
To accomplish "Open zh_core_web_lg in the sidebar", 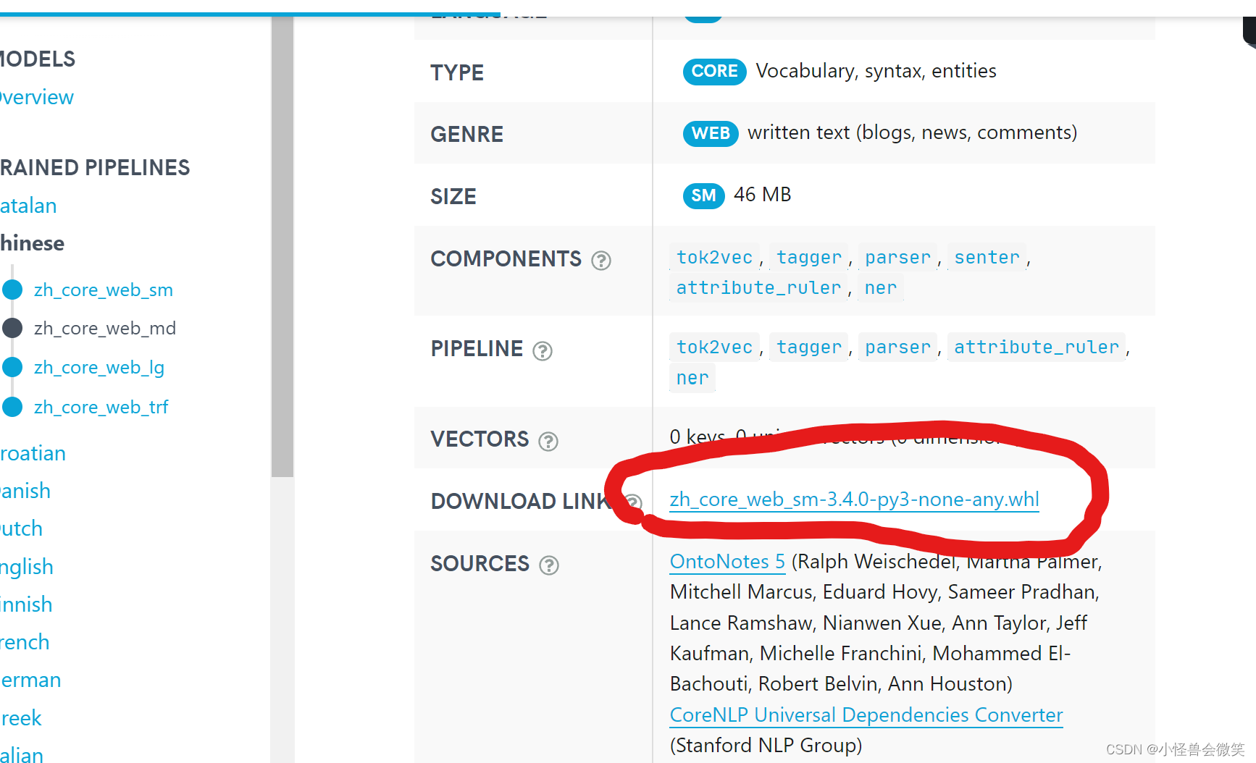I will tap(99, 368).
